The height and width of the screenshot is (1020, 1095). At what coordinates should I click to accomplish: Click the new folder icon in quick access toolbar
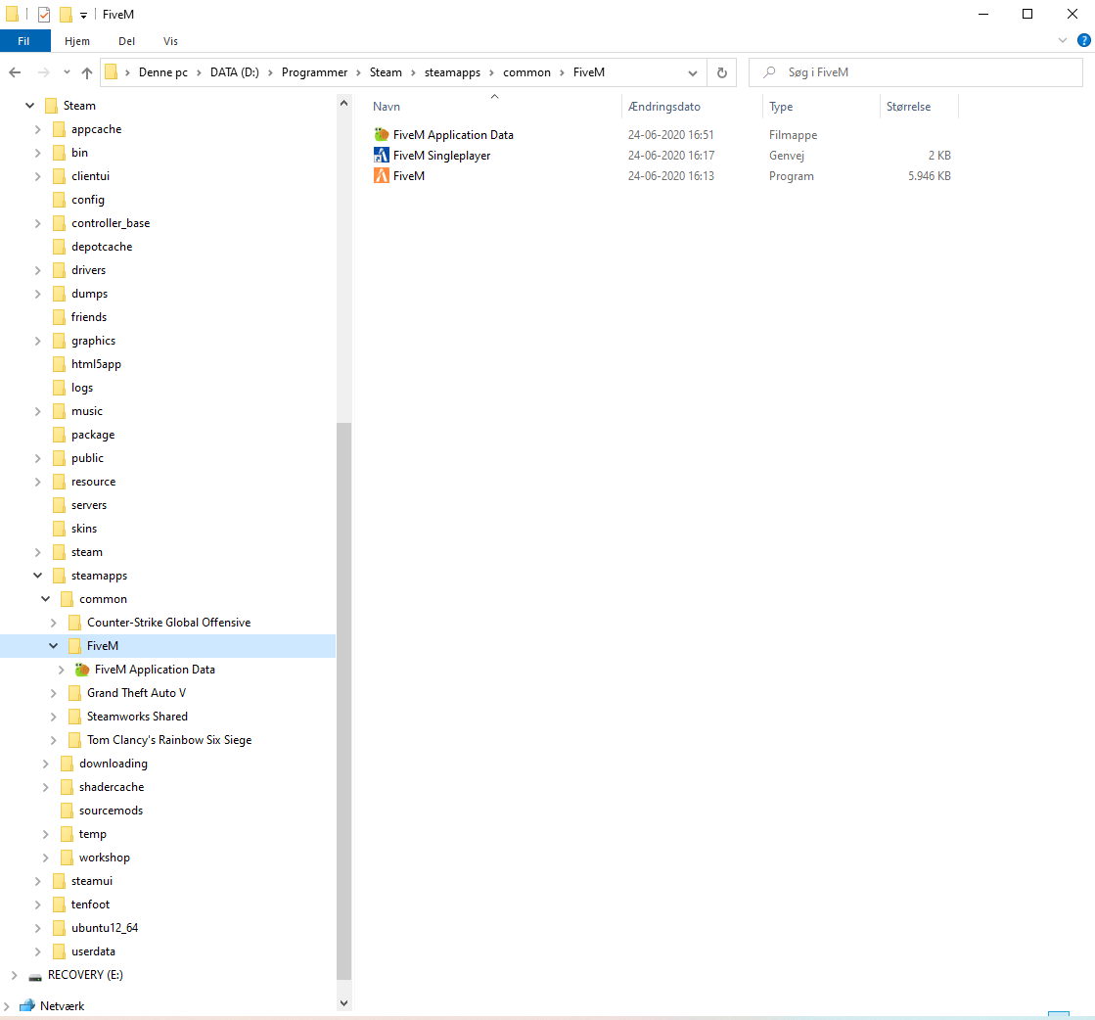67,14
